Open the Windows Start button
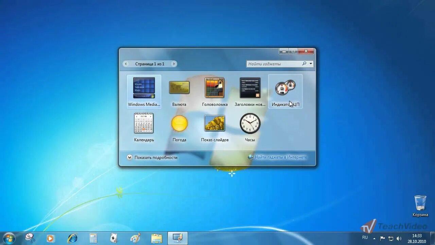 pos(9,238)
